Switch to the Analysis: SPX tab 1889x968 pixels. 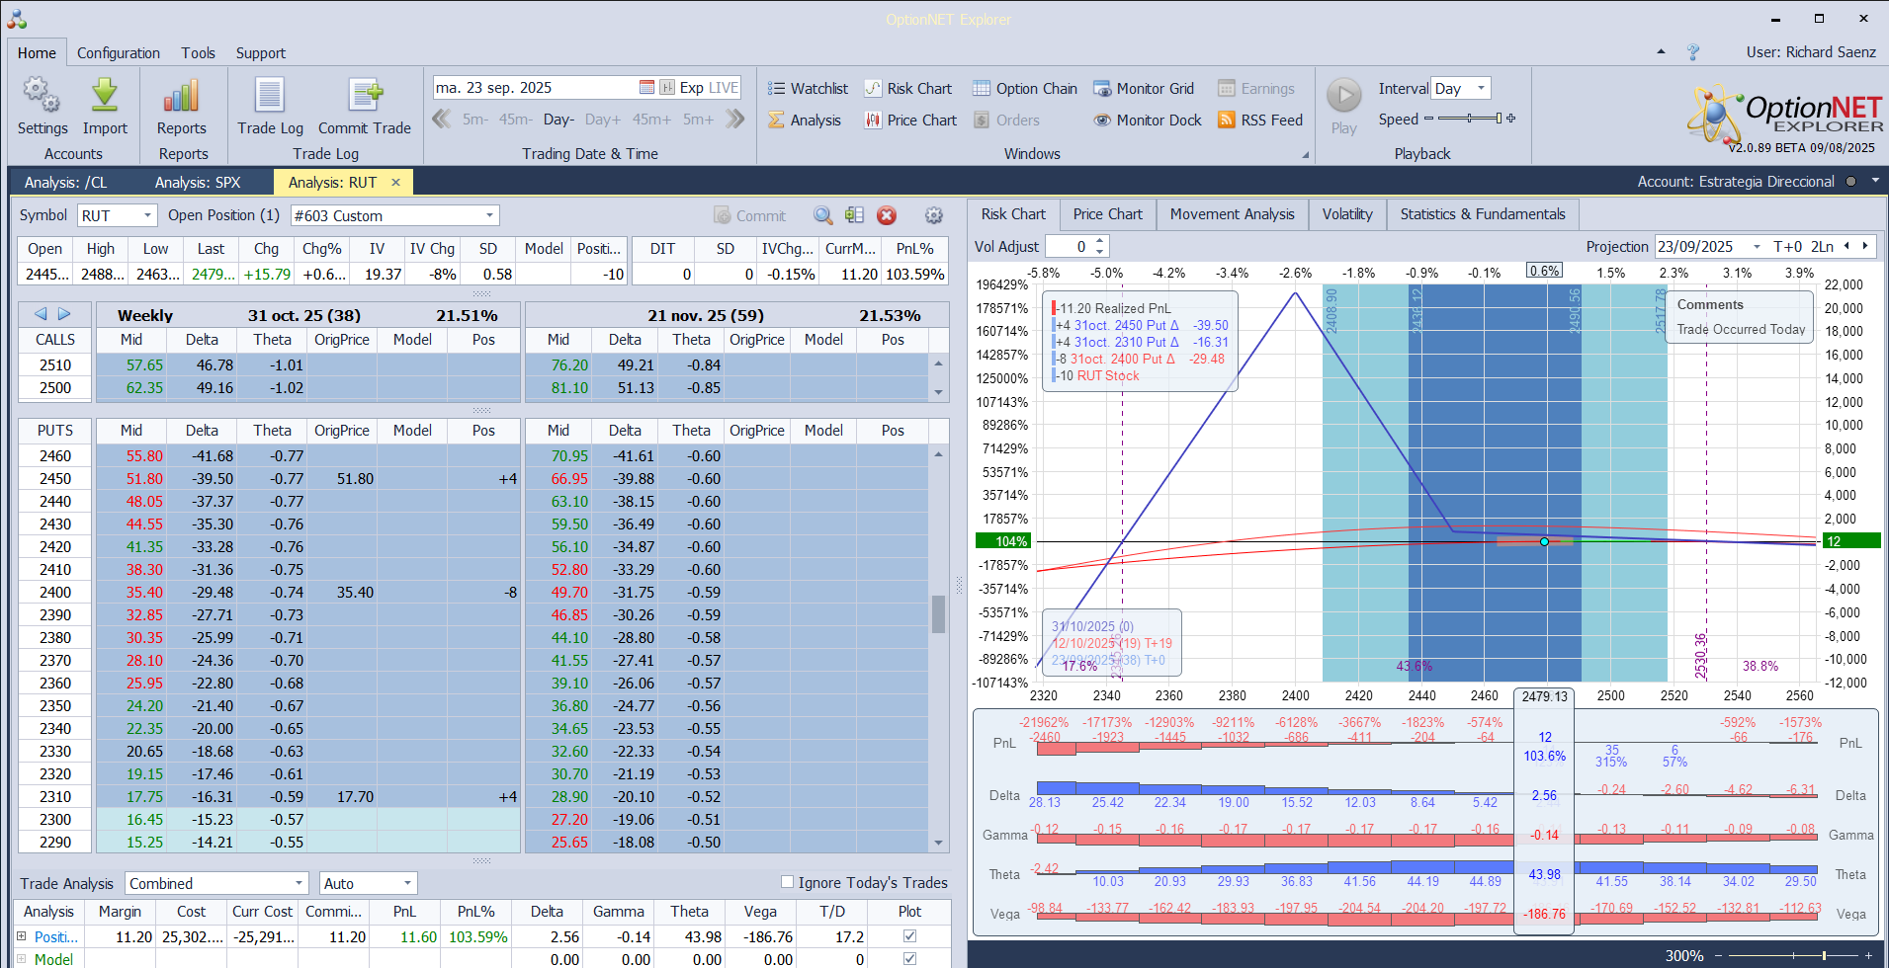coord(198,182)
